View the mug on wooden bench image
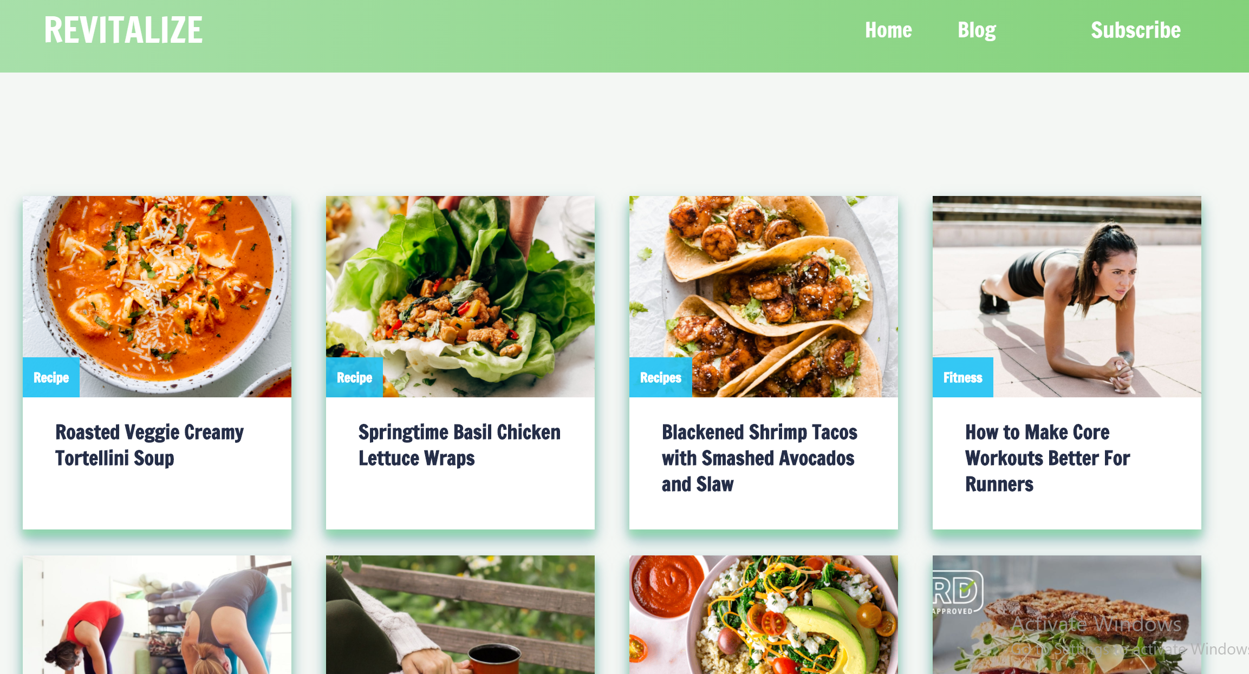Image resolution: width=1249 pixels, height=674 pixels. [x=460, y=614]
